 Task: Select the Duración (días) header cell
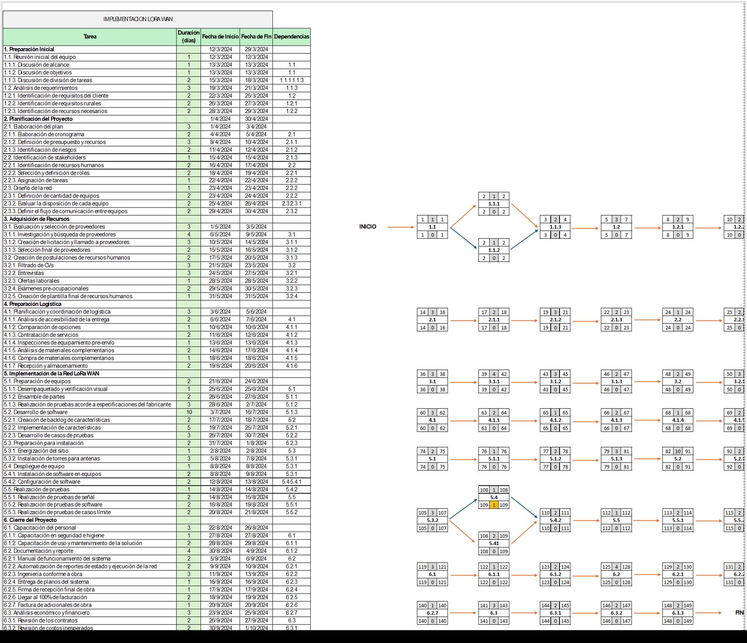pyautogui.click(x=189, y=37)
